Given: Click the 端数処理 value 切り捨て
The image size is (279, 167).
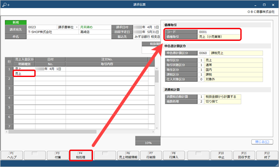Looking at the screenshot, I should [x=223, y=101].
